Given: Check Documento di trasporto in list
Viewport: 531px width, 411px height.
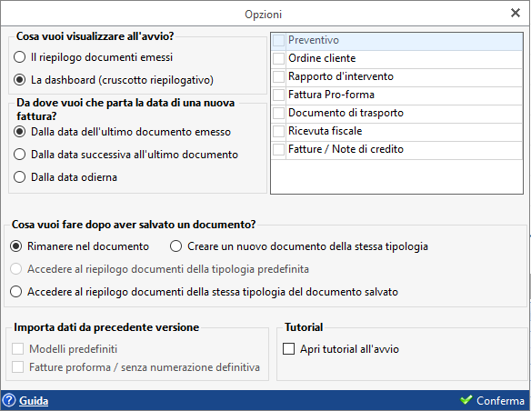Looking at the screenshot, I should coord(278,113).
